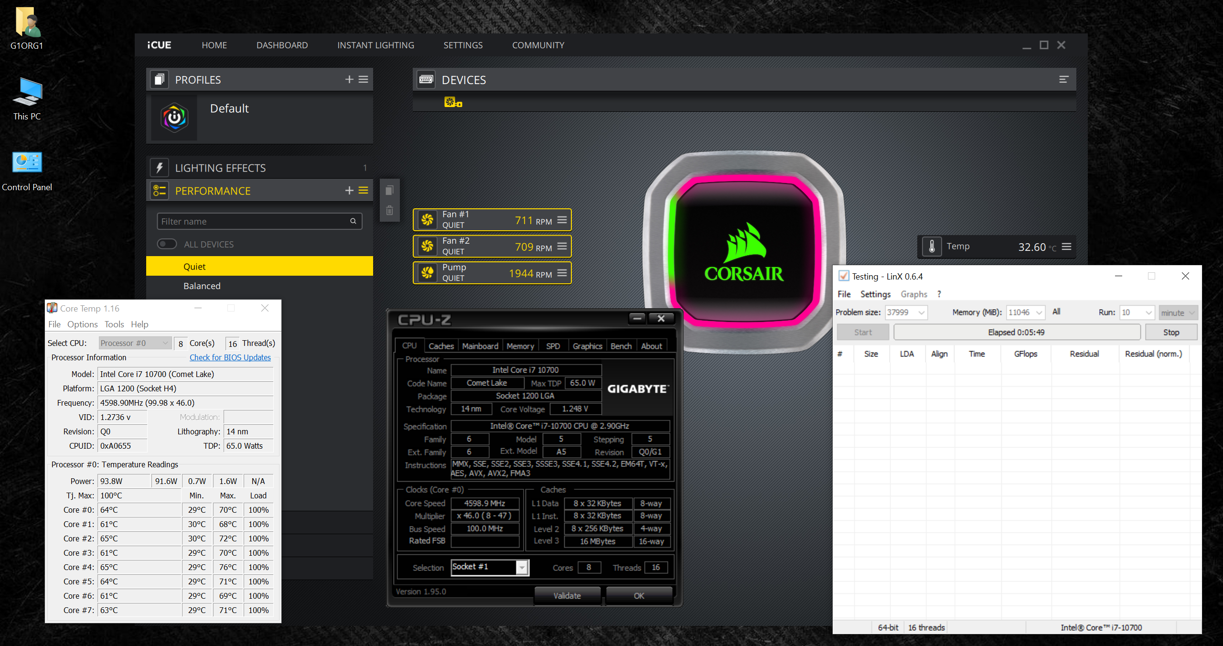Screen dimensions: 1223x646
Task: Open Core Temp File menu
Action: pyautogui.click(x=54, y=324)
